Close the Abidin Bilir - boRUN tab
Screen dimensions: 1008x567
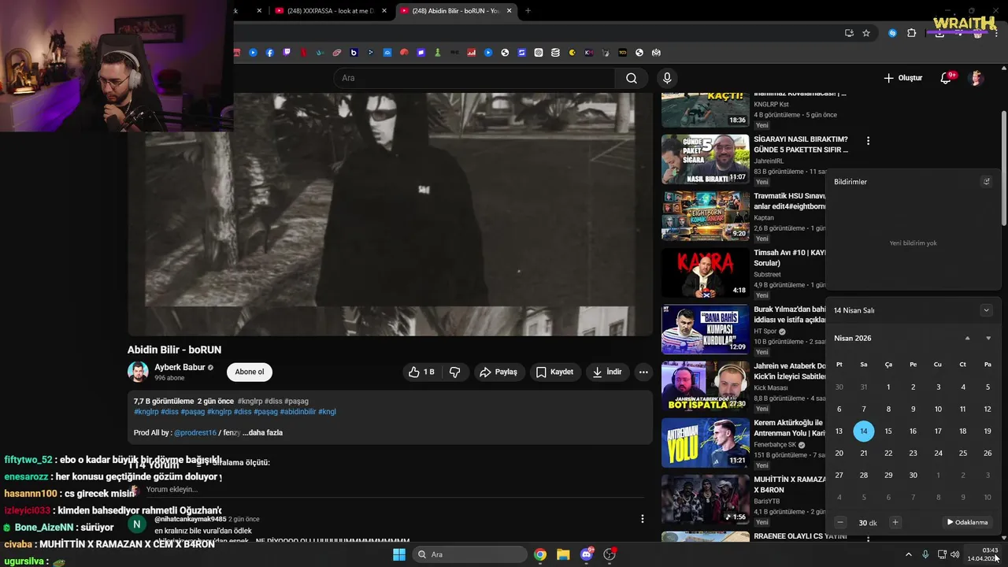tap(510, 11)
